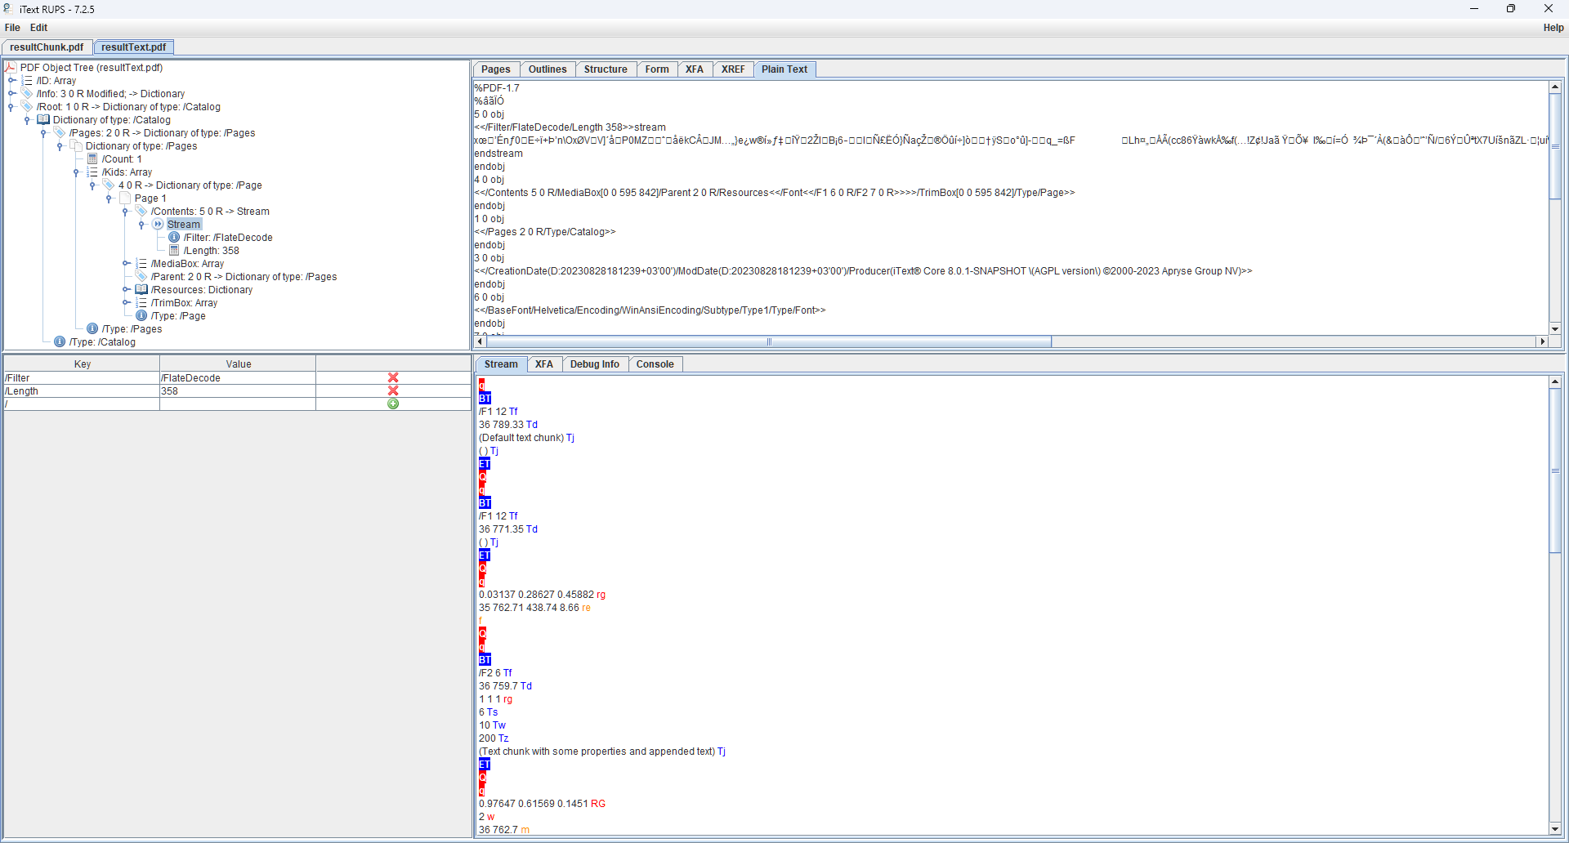Click the double-arrow icon next to Stream
Image resolution: width=1569 pixels, height=843 pixels.
click(157, 224)
